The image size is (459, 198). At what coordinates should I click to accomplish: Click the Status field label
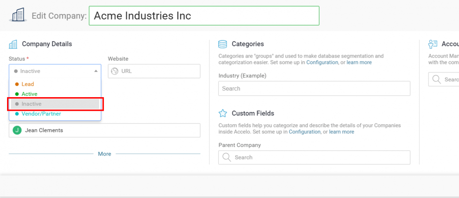(17, 59)
